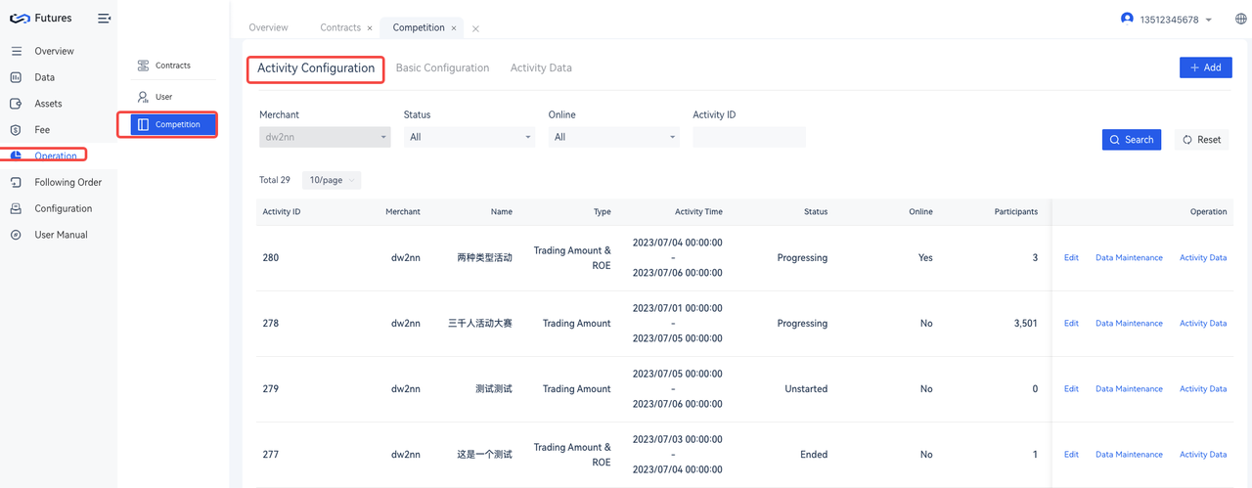1252x488 pixels.
Task: Click the Contracts submenu icon
Action: [x=144, y=66]
